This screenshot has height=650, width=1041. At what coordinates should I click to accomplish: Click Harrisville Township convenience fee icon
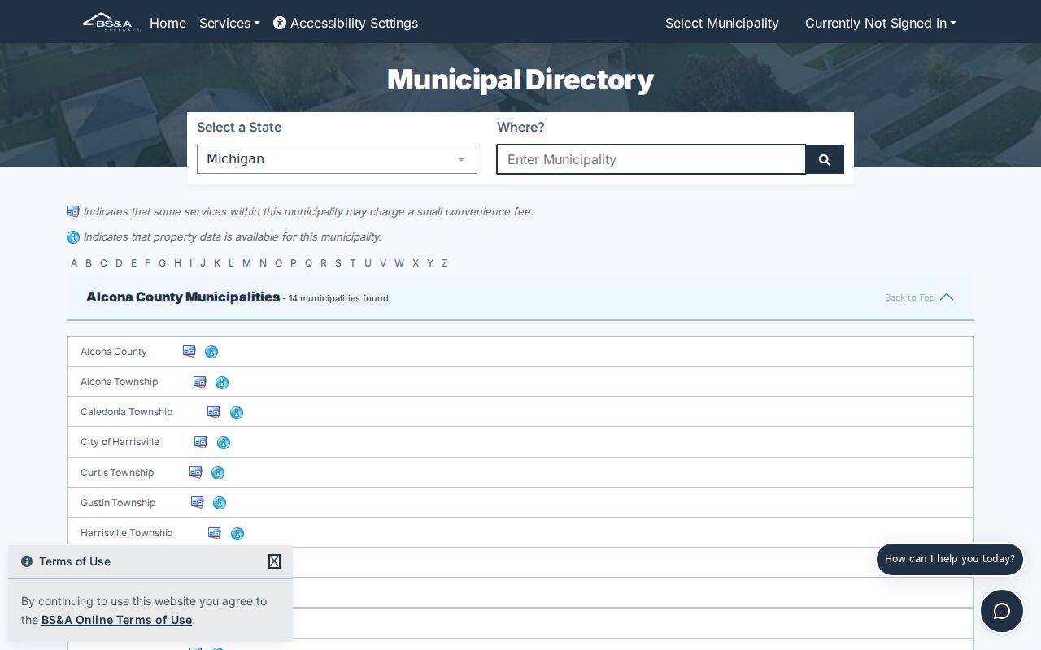(x=215, y=533)
